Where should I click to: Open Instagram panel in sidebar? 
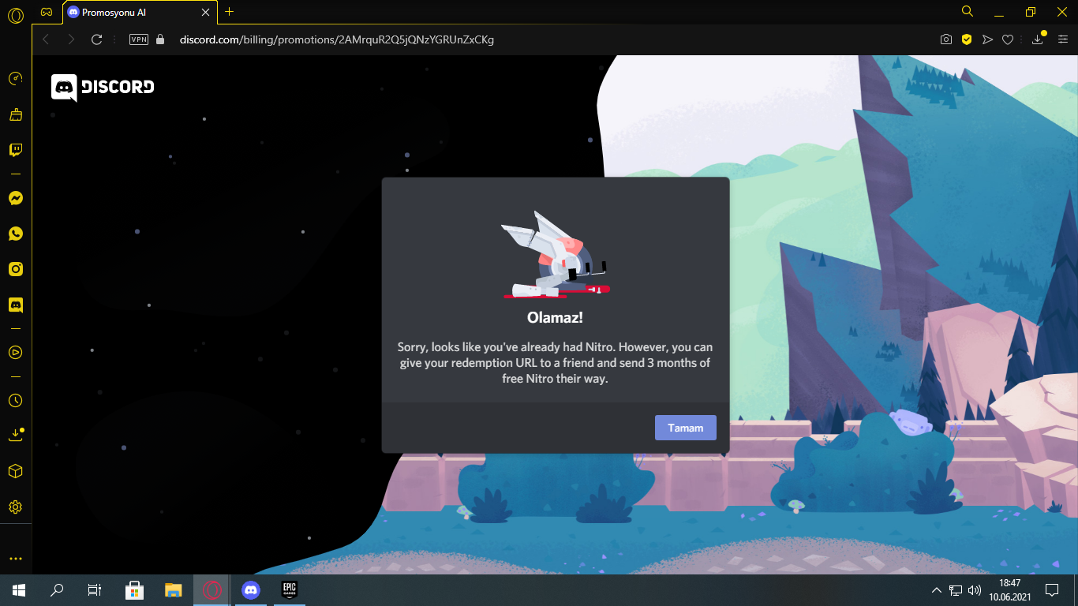click(x=15, y=269)
